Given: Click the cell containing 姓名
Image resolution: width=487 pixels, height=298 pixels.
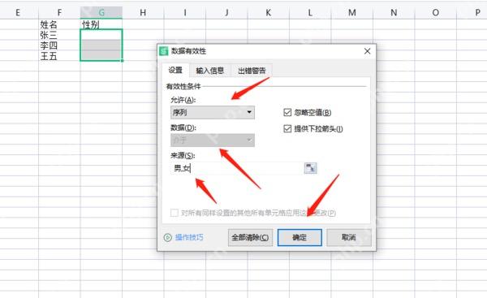Looking at the screenshot, I should tap(59, 24).
